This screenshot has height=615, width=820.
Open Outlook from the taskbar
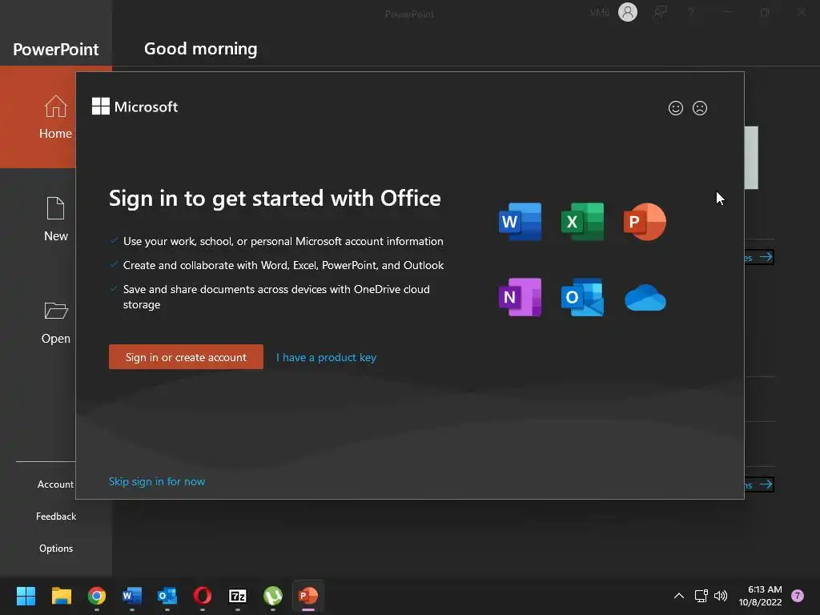[167, 596]
